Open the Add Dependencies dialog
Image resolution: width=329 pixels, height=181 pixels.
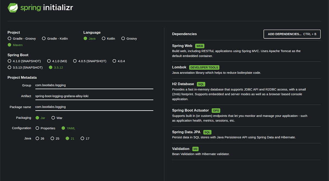pos(292,34)
